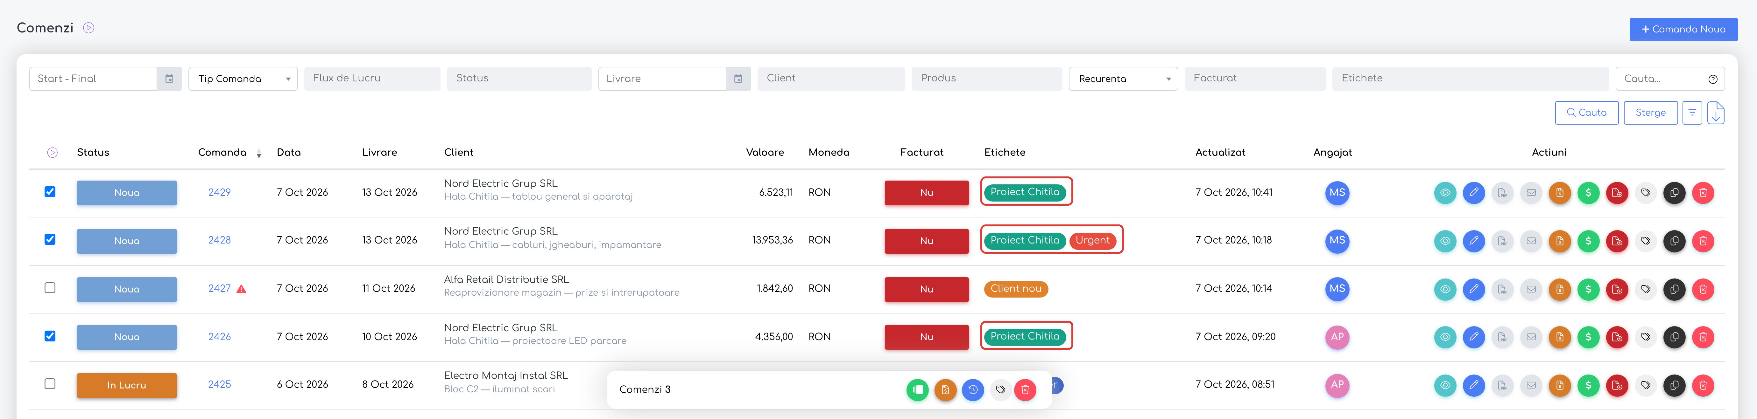Delete selected orders in bulk bar

(x=1025, y=390)
